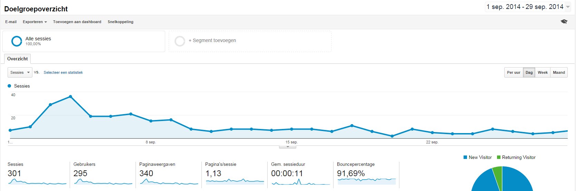Switch graph to Week view
The height and width of the screenshot is (191, 576).
coord(543,72)
